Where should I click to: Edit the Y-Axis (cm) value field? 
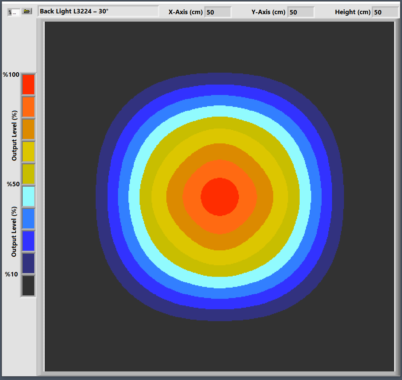[301, 12]
